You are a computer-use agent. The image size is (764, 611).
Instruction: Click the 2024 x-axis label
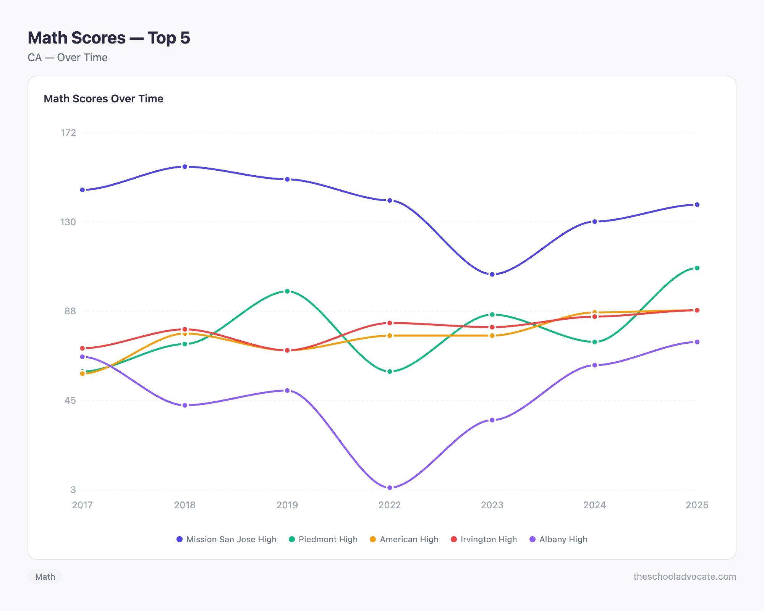click(x=595, y=505)
